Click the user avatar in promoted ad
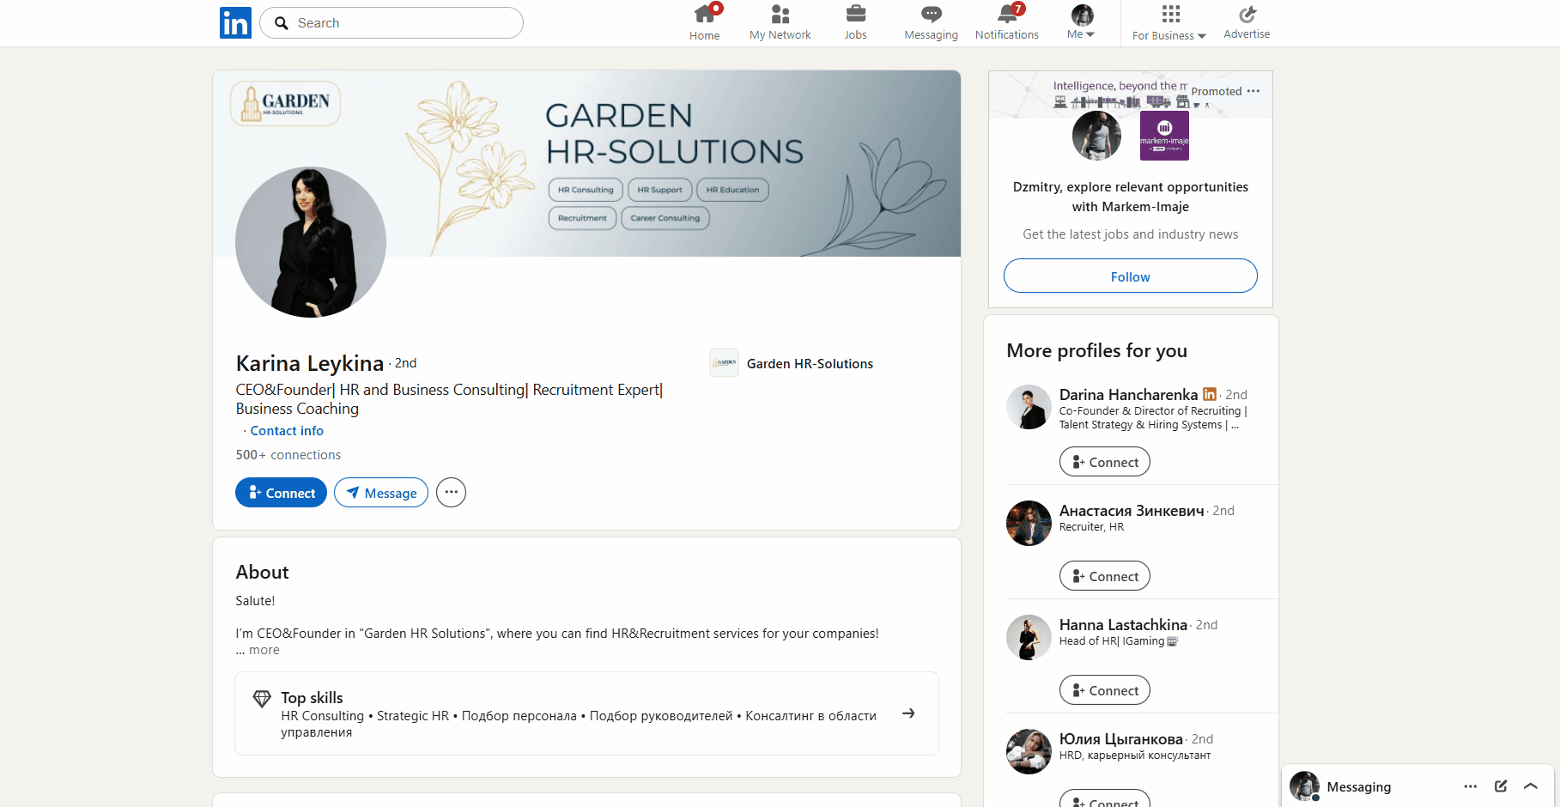Viewport: 1560px width, 807px height. (1096, 136)
